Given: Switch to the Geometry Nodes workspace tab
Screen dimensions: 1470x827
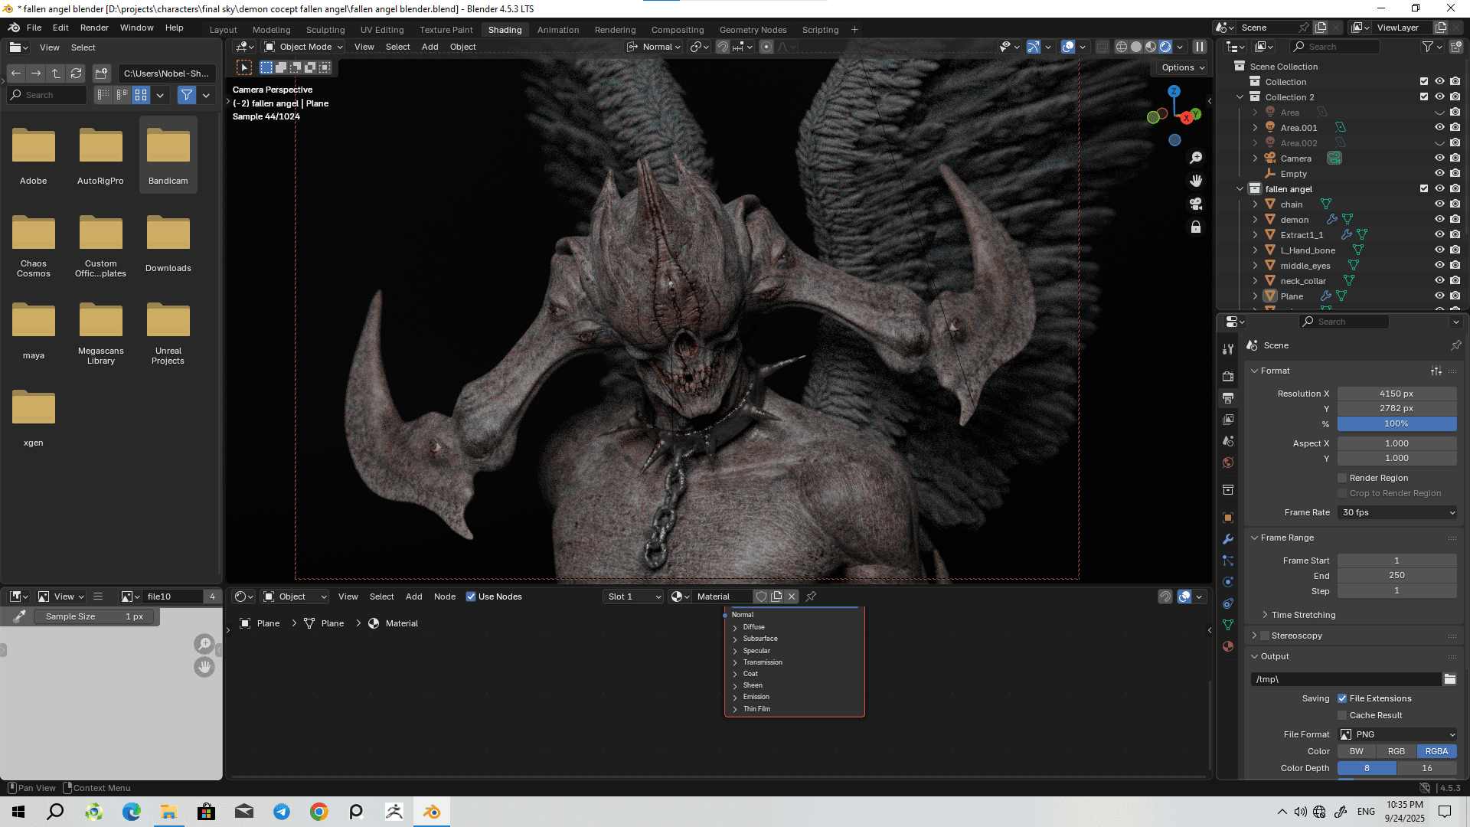Looking at the screenshot, I should tap(753, 30).
